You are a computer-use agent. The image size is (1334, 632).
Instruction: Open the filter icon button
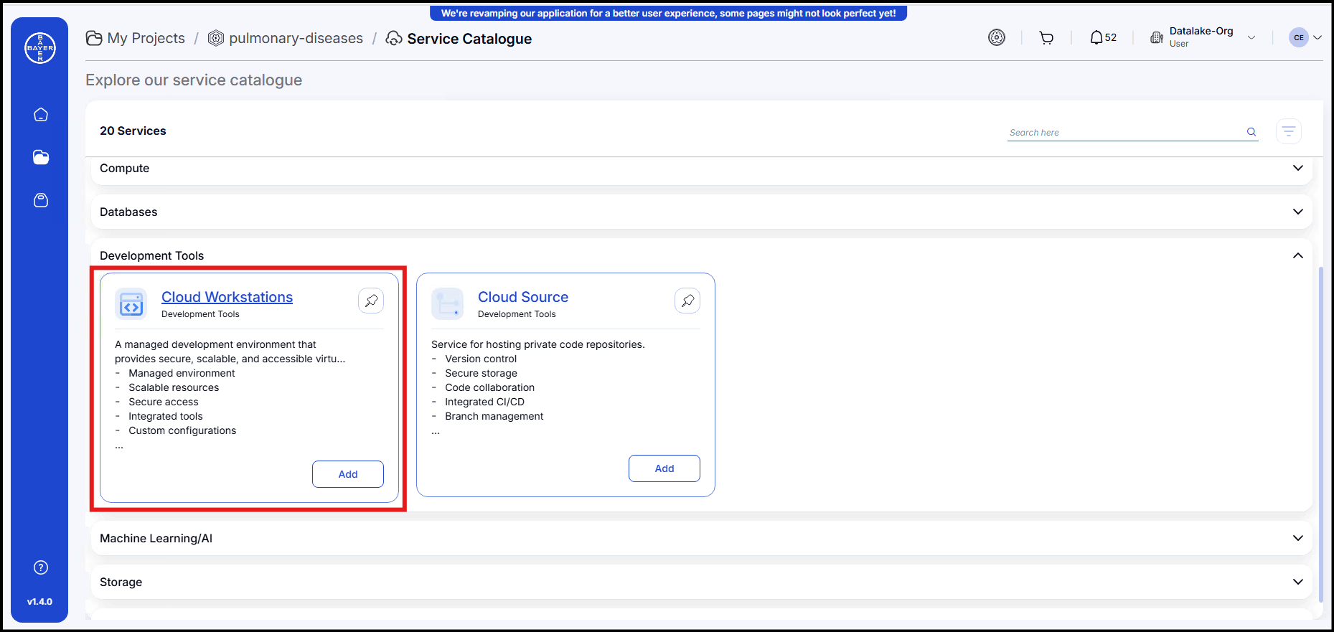[x=1289, y=131]
